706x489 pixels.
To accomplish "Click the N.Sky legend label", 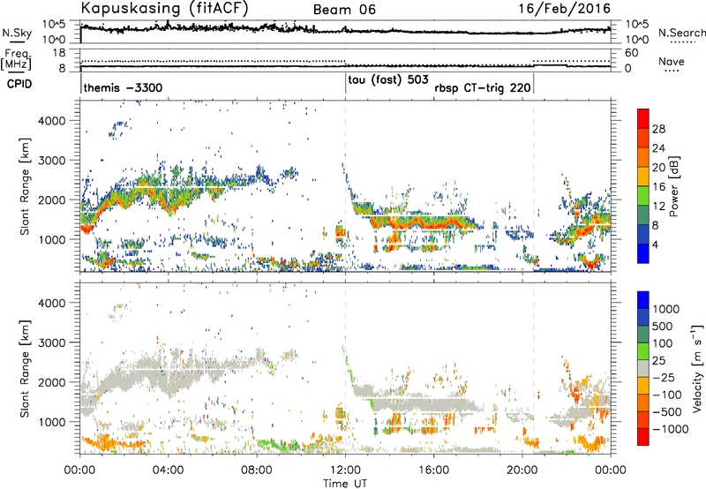I will [x=17, y=33].
